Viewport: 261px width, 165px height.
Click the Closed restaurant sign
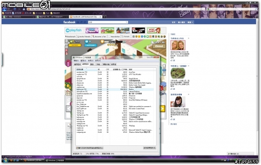point(159,46)
